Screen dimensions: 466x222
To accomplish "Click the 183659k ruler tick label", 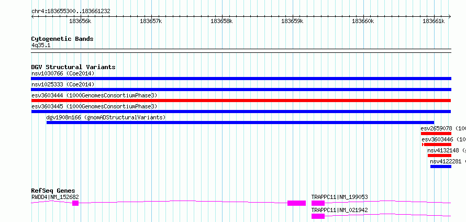I will point(293,21).
